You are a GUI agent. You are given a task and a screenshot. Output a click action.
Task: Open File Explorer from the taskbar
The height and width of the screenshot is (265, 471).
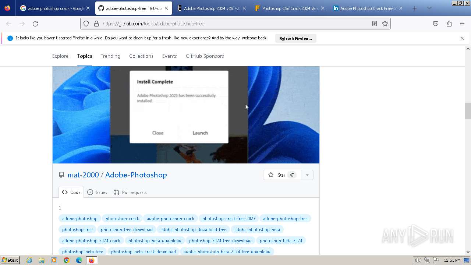[x=42, y=260]
